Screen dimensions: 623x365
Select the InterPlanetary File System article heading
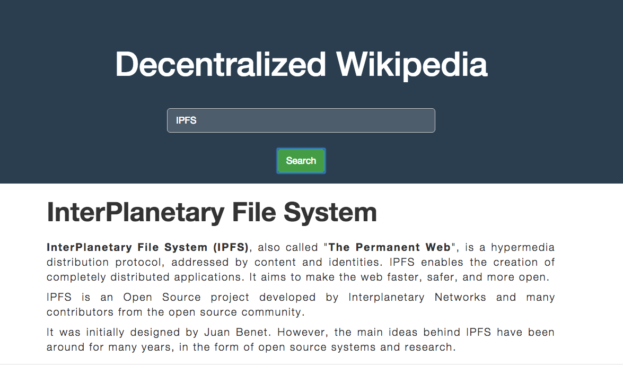(x=212, y=212)
